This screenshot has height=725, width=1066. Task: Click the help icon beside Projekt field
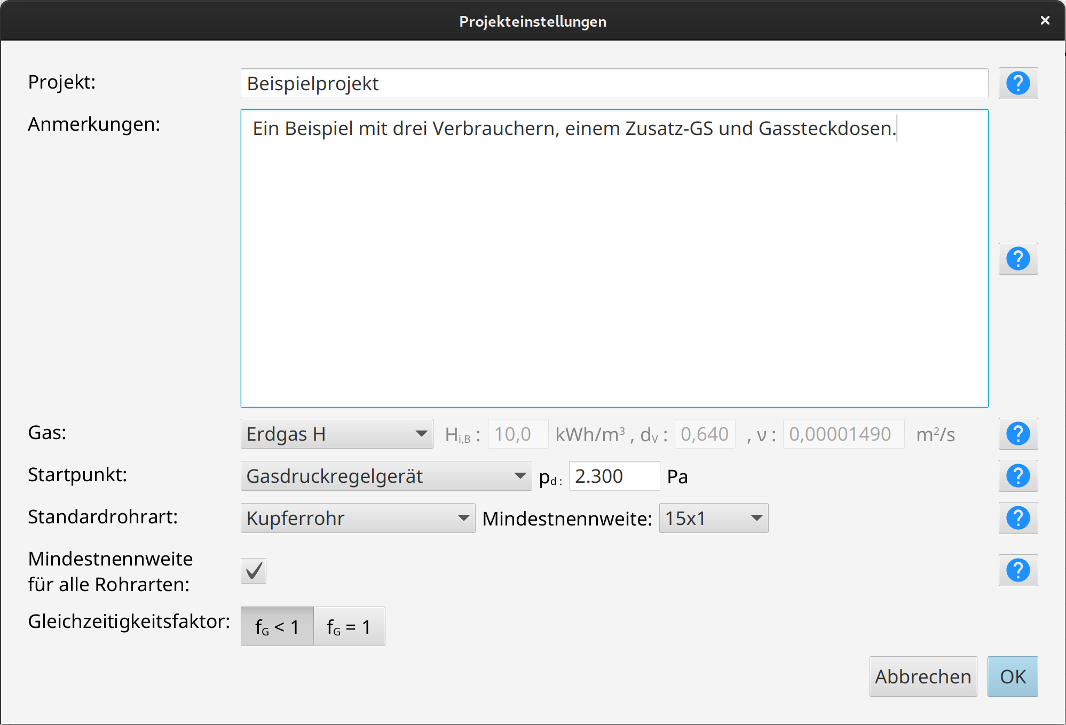(x=1017, y=83)
